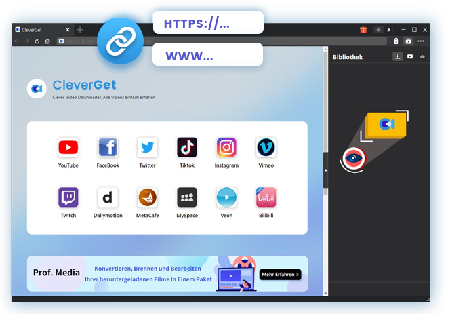Click the scrollbar down arrow
Image resolution: width=450 pixels, height=314 pixels.
pos(325,294)
